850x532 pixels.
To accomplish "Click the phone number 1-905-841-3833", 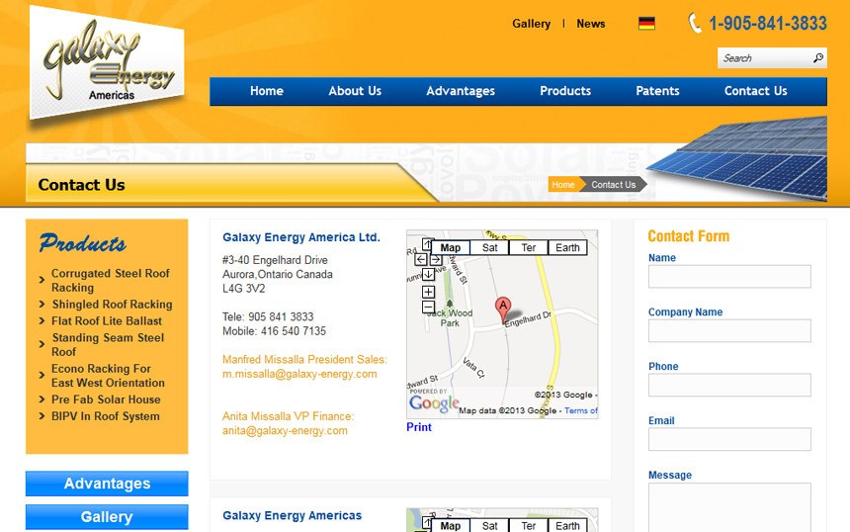I will point(768,24).
